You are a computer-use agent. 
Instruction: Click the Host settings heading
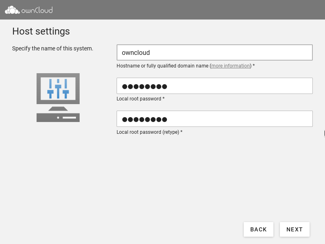pos(41,31)
